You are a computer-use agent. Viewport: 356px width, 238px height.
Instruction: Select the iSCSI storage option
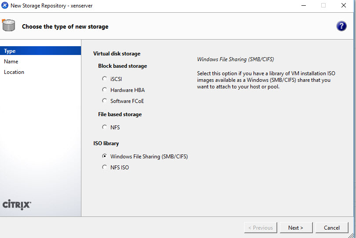(104, 79)
